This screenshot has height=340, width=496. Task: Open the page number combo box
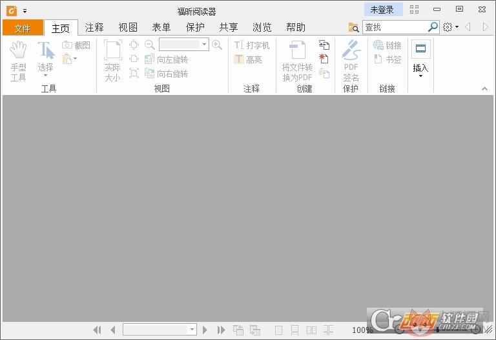(160, 330)
